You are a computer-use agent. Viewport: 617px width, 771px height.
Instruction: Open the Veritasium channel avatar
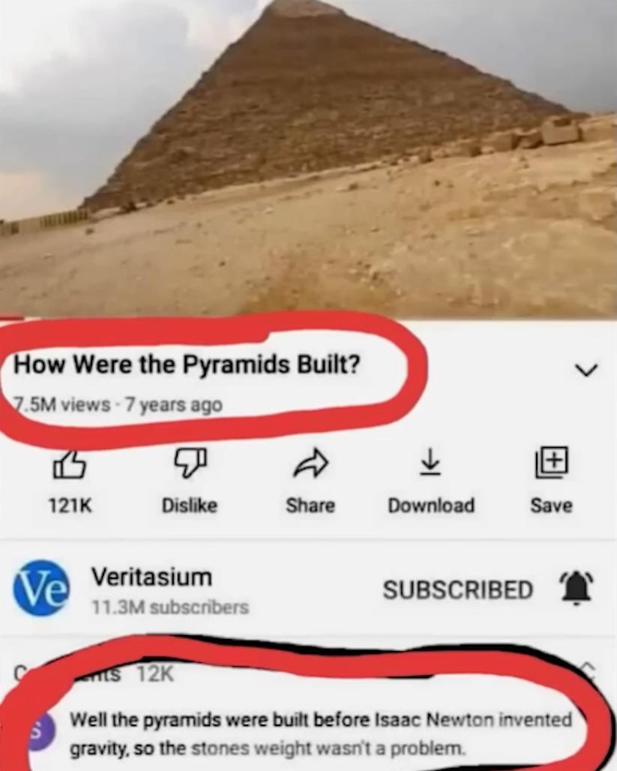(42, 588)
